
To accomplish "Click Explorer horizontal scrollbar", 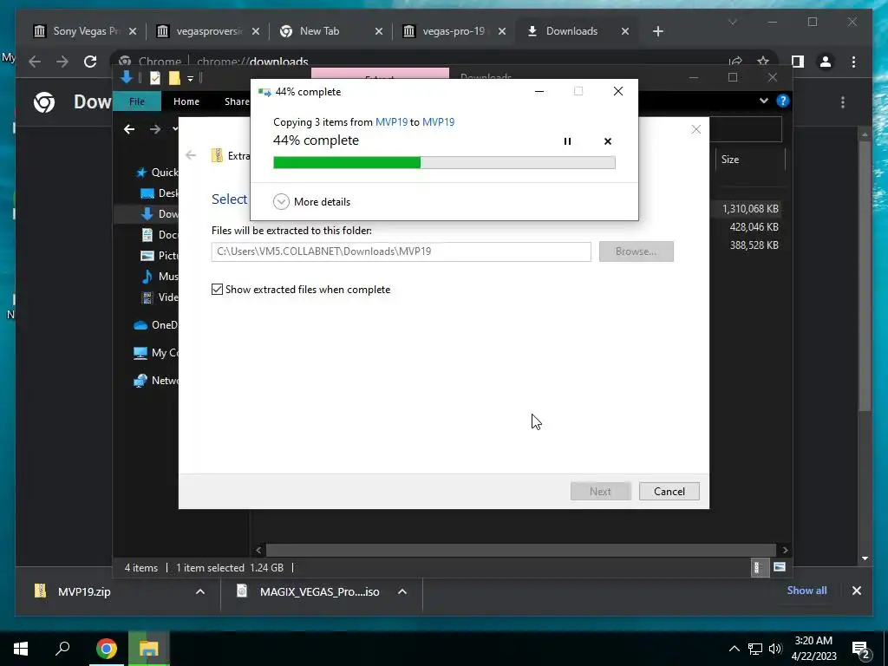I will (521, 550).
